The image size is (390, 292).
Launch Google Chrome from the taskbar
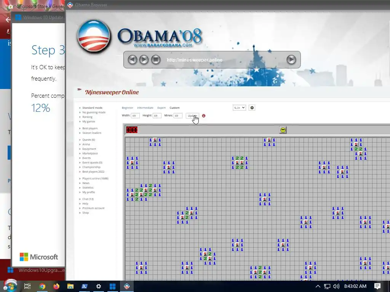[x=42, y=286]
